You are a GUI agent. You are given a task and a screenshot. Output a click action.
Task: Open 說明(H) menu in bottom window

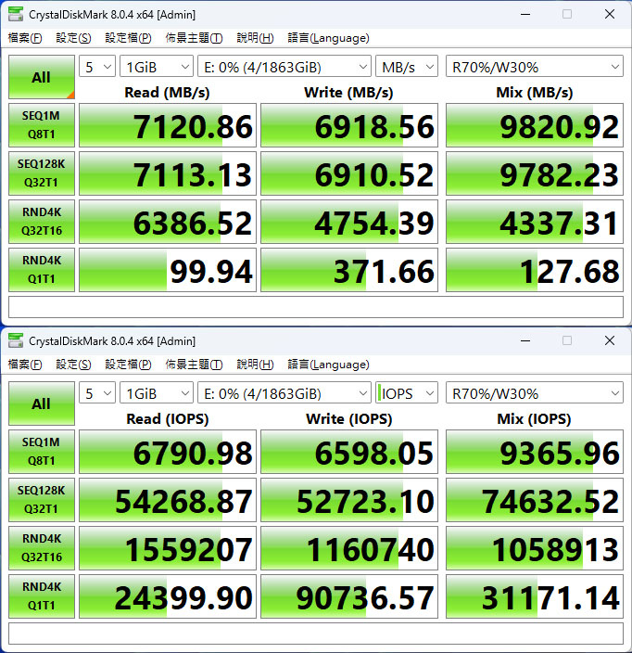tap(255, 365)
